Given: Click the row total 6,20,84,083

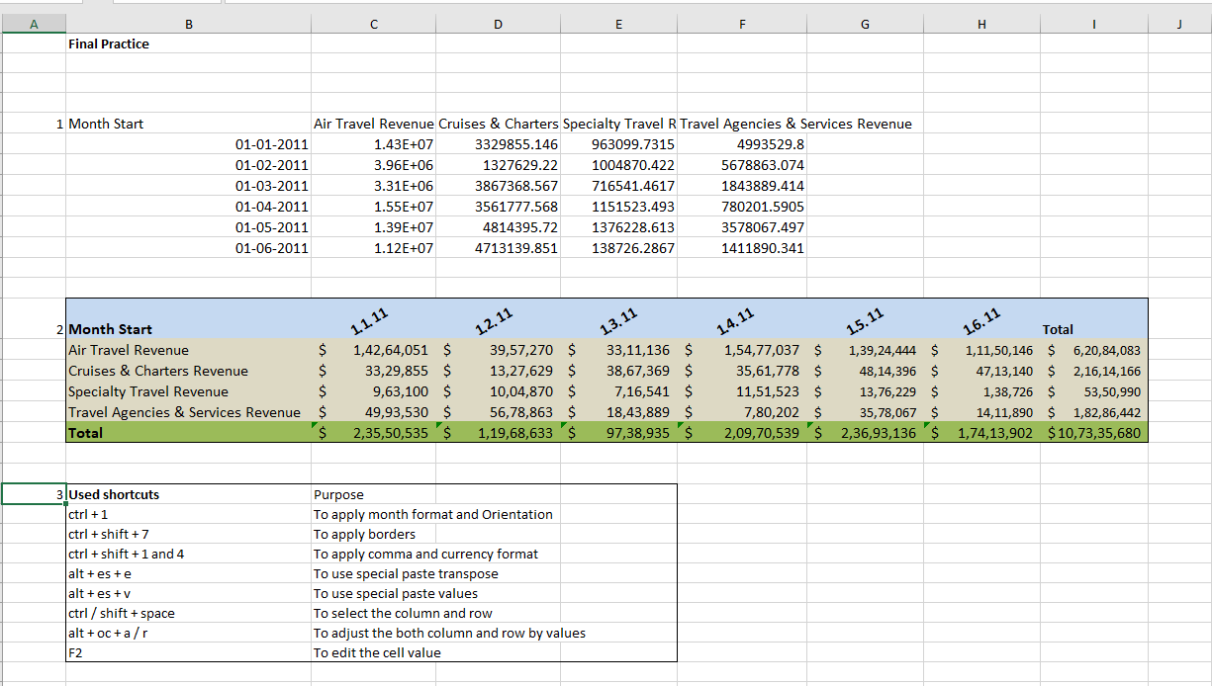Looking at the screenshot, I should [x=1093, y=350].
